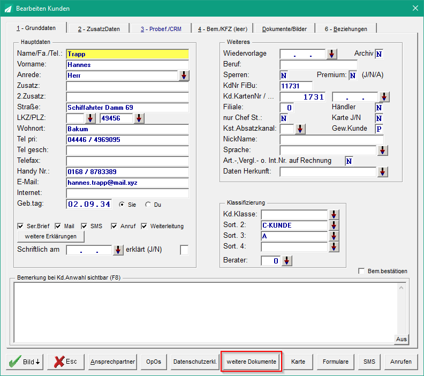Click the Name field containing Trapp

click(x=127, y=54)
